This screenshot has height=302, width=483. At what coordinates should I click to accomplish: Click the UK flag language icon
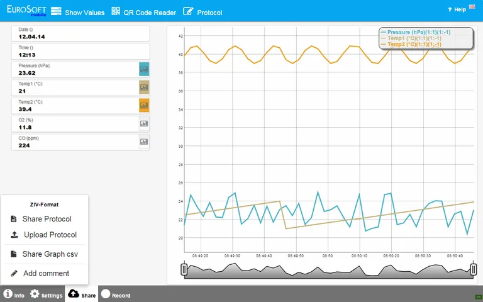tap(473, 9)
